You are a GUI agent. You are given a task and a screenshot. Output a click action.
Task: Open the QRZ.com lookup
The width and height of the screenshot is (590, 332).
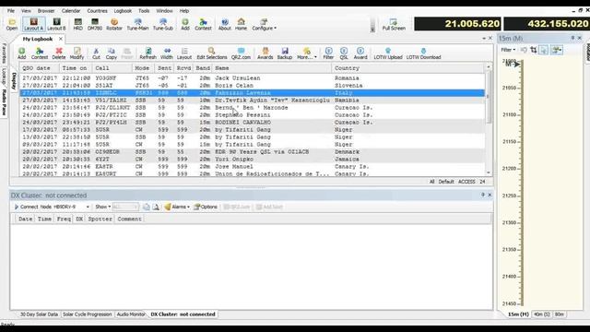point(241,53)
